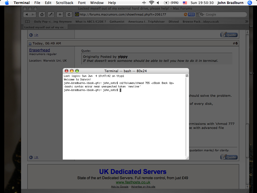Click John Bradburn user menu

(x=230, y=3)
